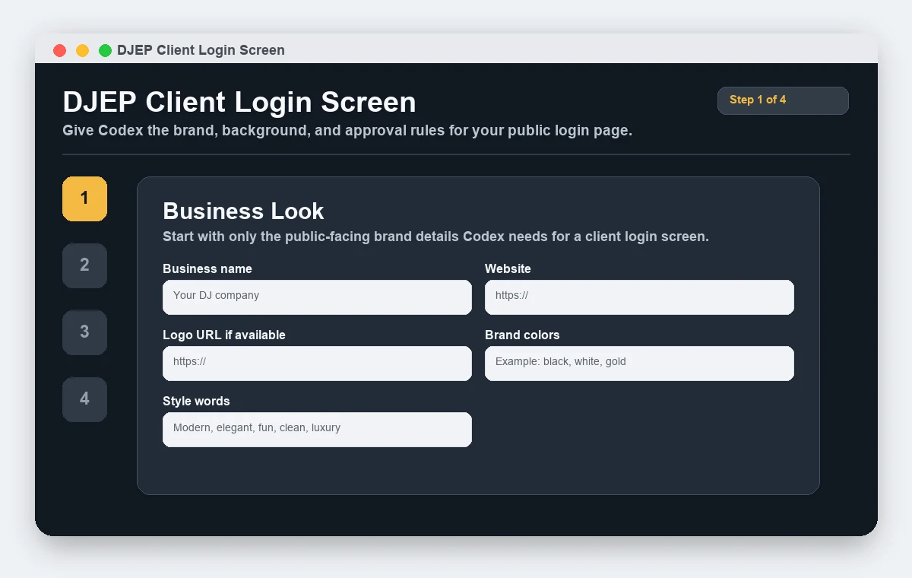Click the 'Give Codex the brand' subtitle text
912x578 pixels.
coord(347,130)
